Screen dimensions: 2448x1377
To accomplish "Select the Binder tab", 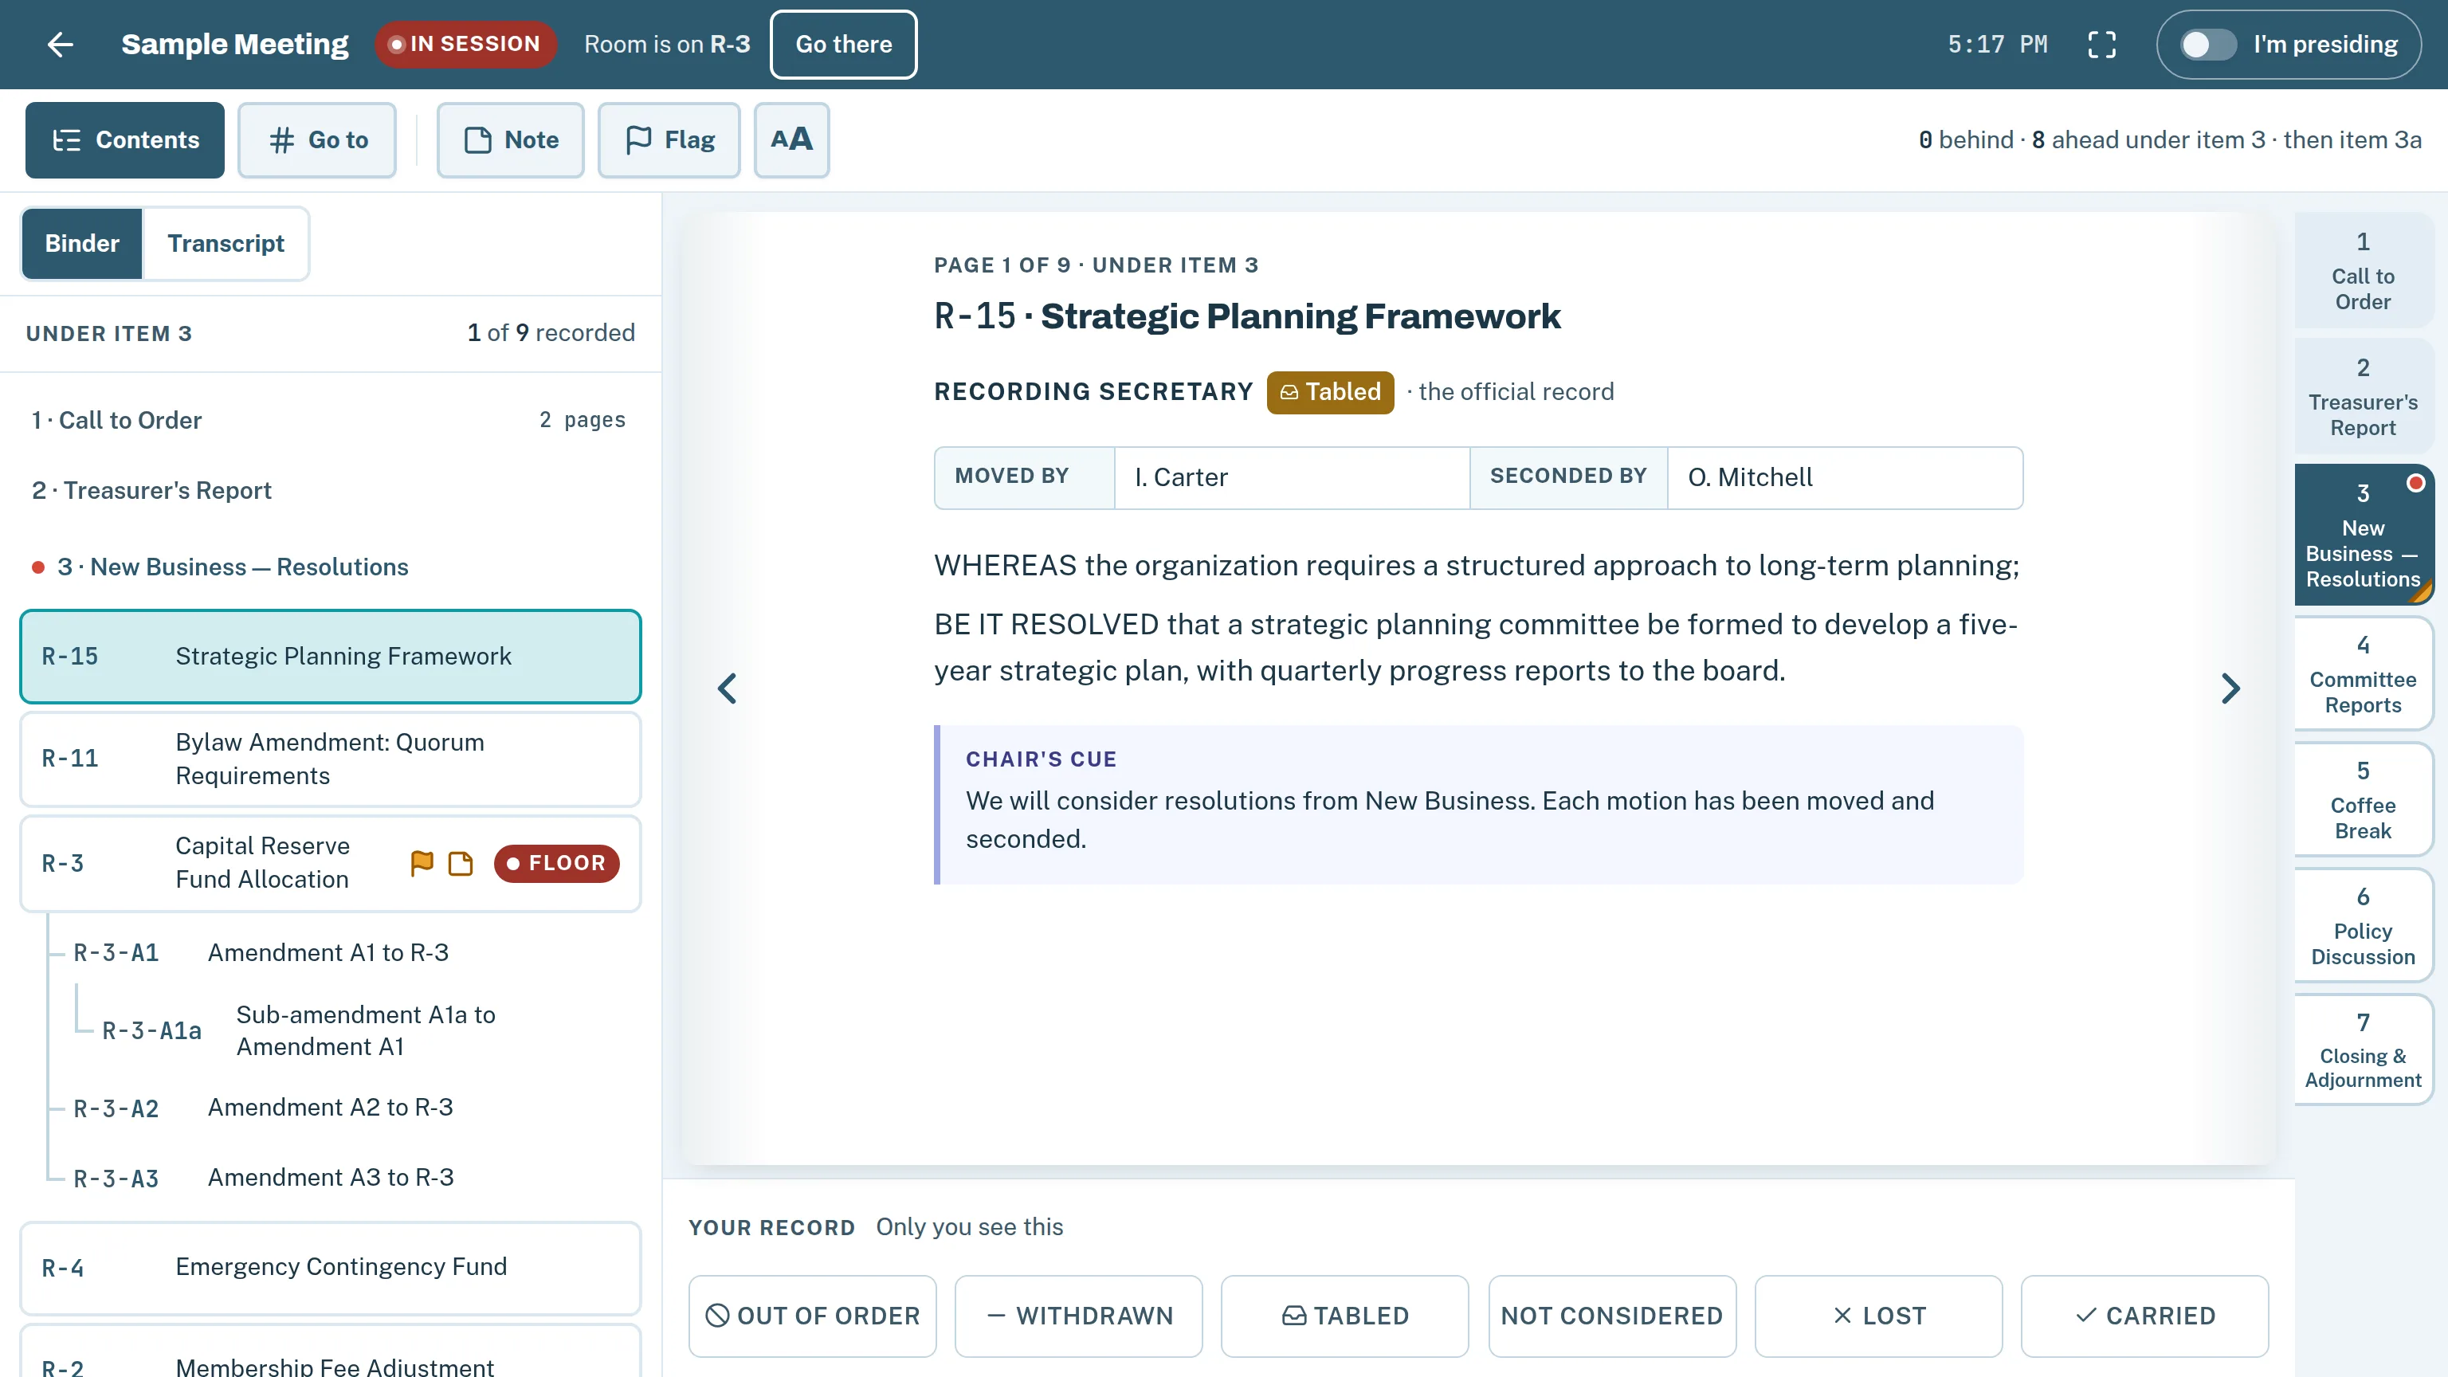I will pyautogui.click(x=83, y=243).
